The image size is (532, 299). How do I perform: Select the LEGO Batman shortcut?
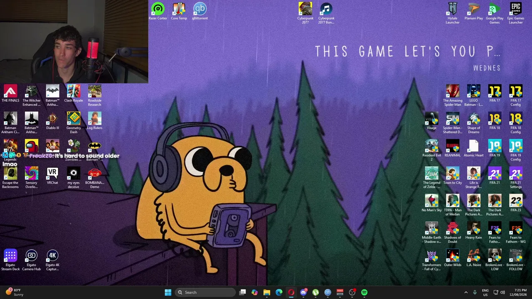point(473,96)
